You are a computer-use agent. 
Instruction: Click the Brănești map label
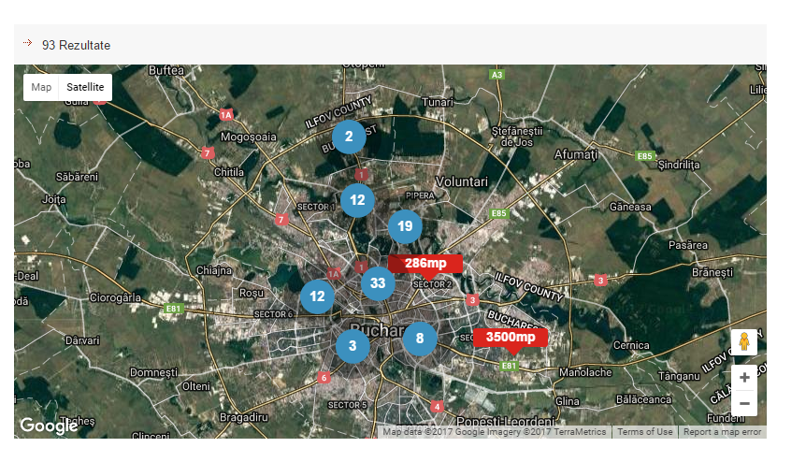coord(712,272)
